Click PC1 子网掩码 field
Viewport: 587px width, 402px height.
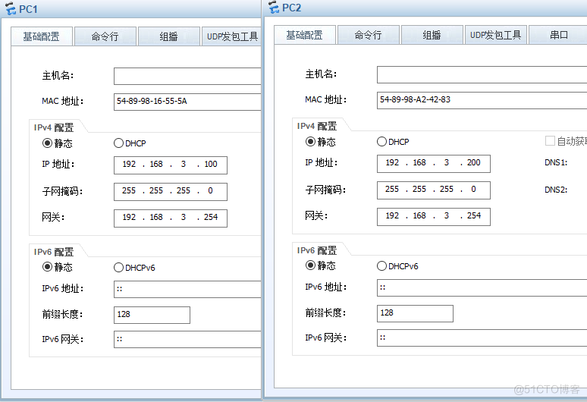coord(171,192)
